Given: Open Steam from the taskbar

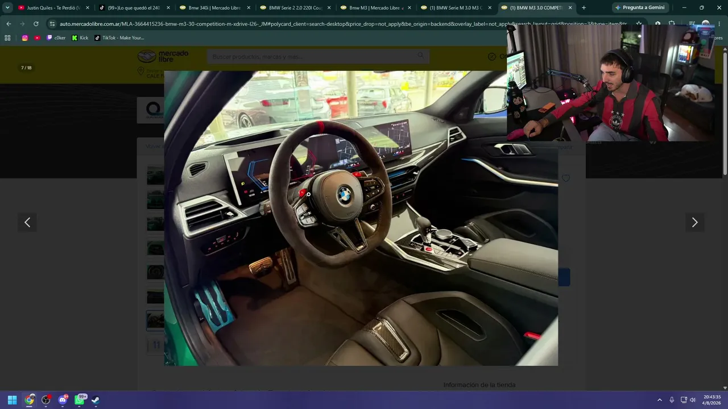Looking at the screenshot, I should click(96, 400).
